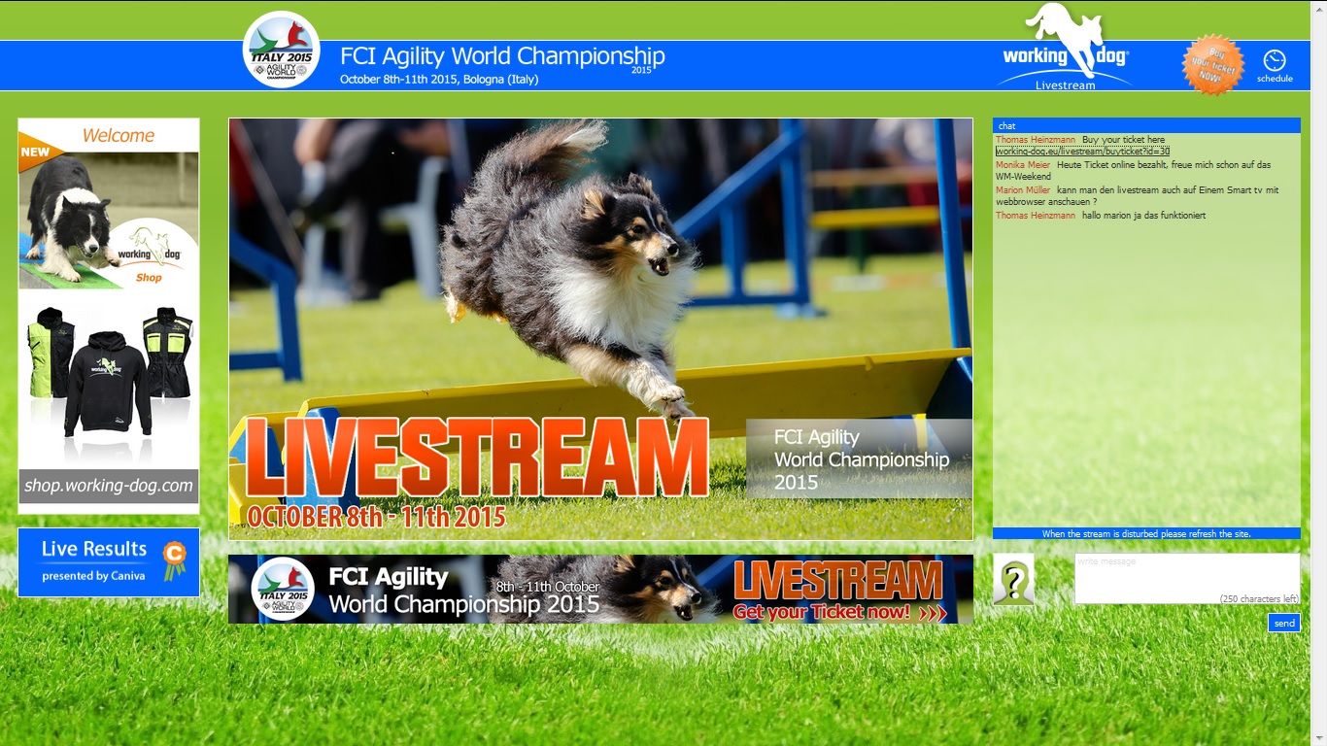Click the send button

pos(1284,623)
